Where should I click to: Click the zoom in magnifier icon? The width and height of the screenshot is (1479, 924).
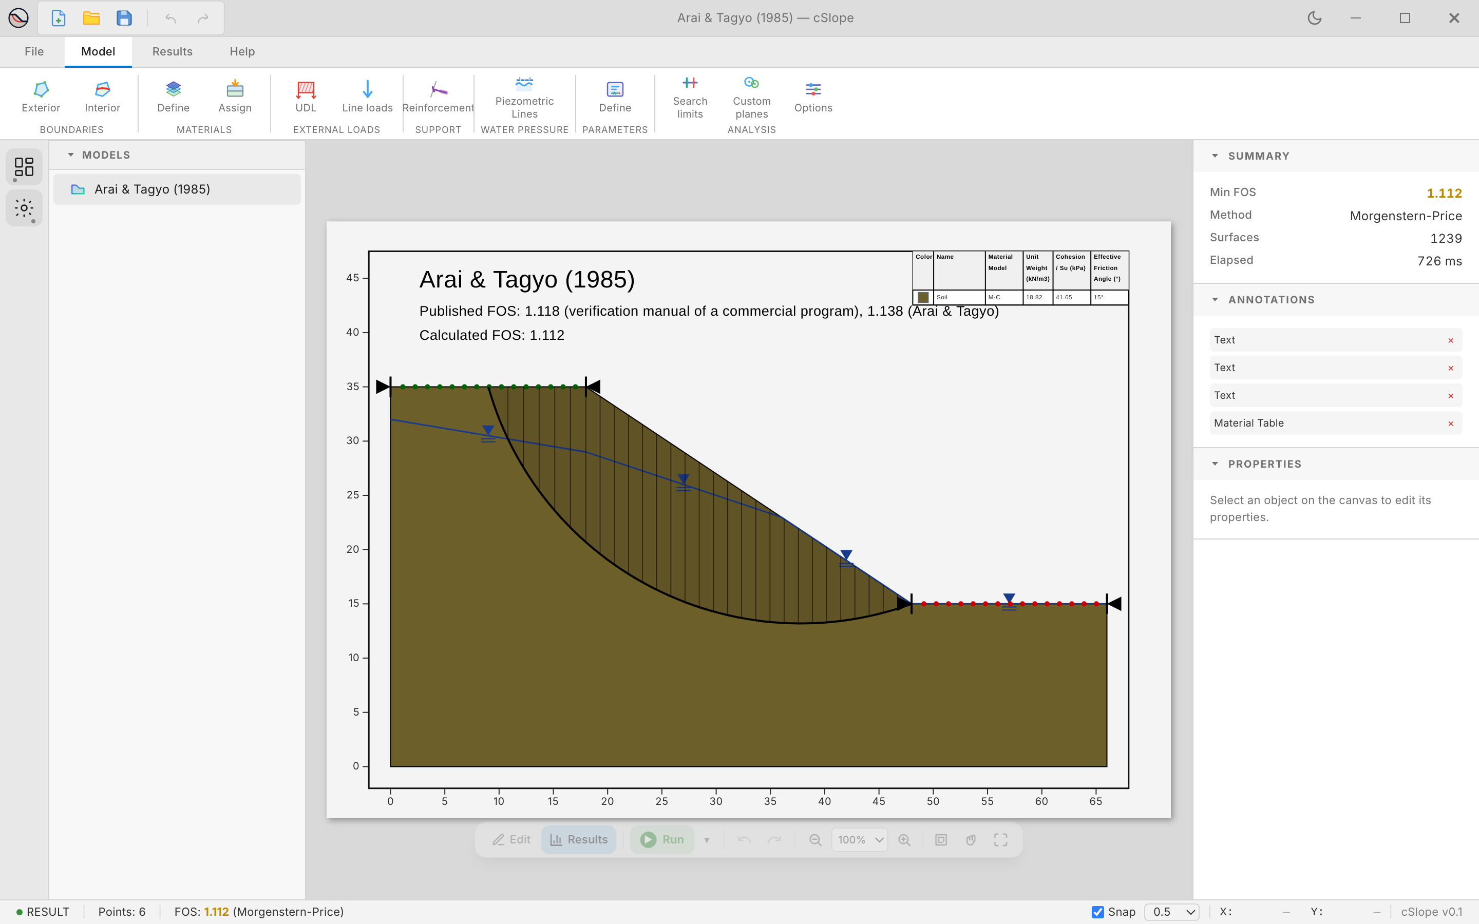tap(904, 840)
